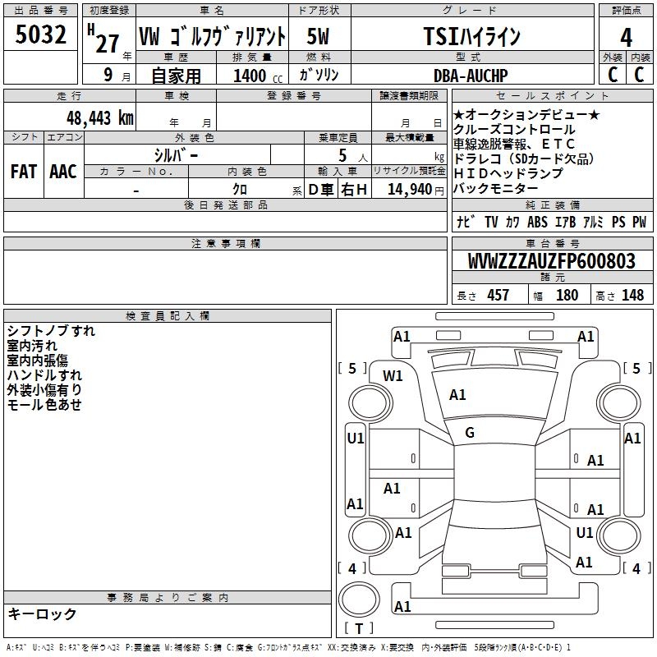This screenshot has width=657, height=657.
Task: Click the length value 457
Action: point(498,296)
